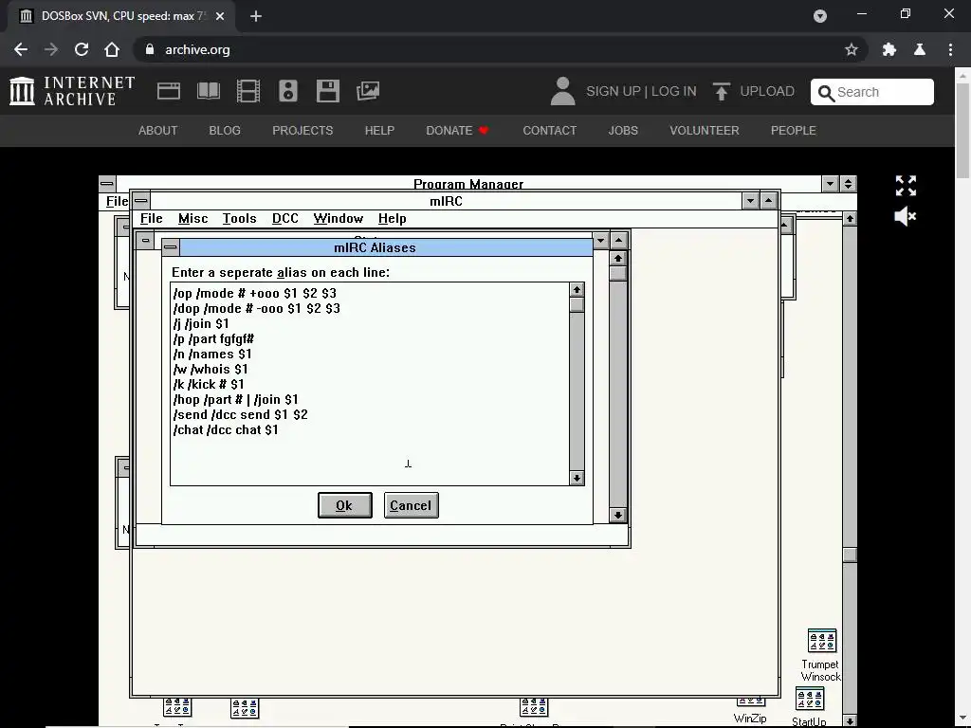Open DONATE page link

click(x=457, y=131)
